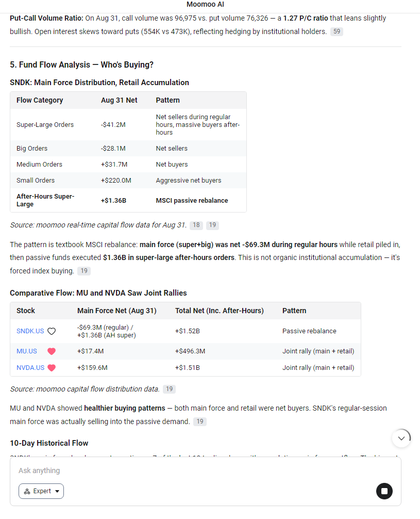Open citation 18 after Aug 31 source
This screenshot has width=420, height=519.
pyautogui.click(x=196, y=225)
